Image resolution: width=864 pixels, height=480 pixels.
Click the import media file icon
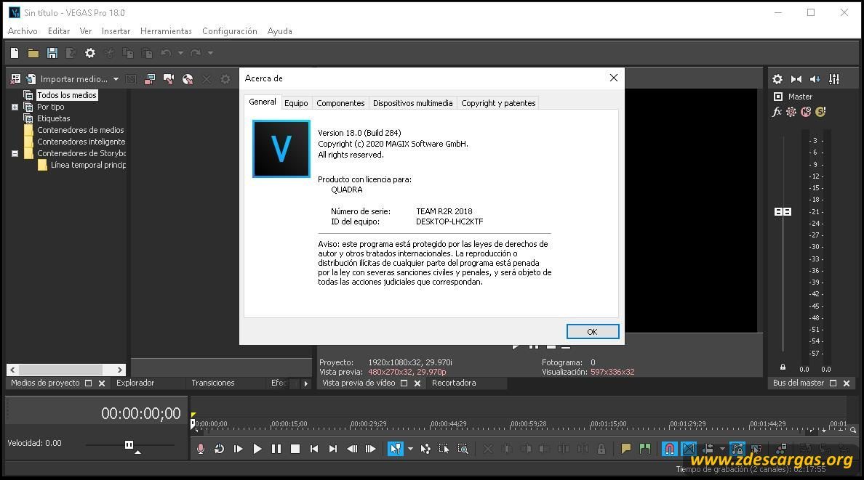(x=31, y=79)
